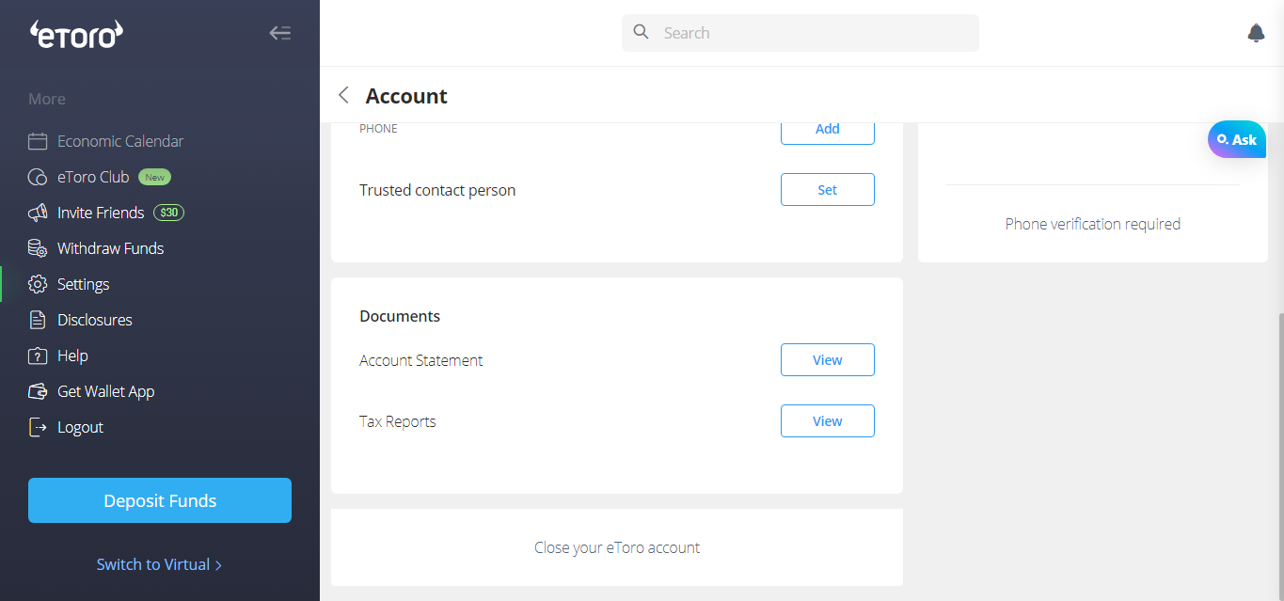Click the eToro logo
The width and height of the screenshot is (1284, 601).
77,34
